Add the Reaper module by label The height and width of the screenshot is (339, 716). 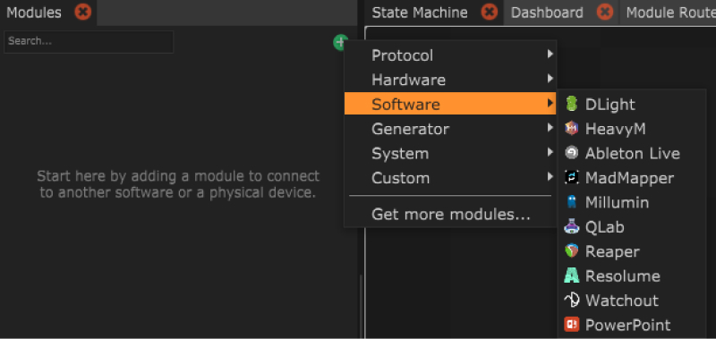coord(612,252)
